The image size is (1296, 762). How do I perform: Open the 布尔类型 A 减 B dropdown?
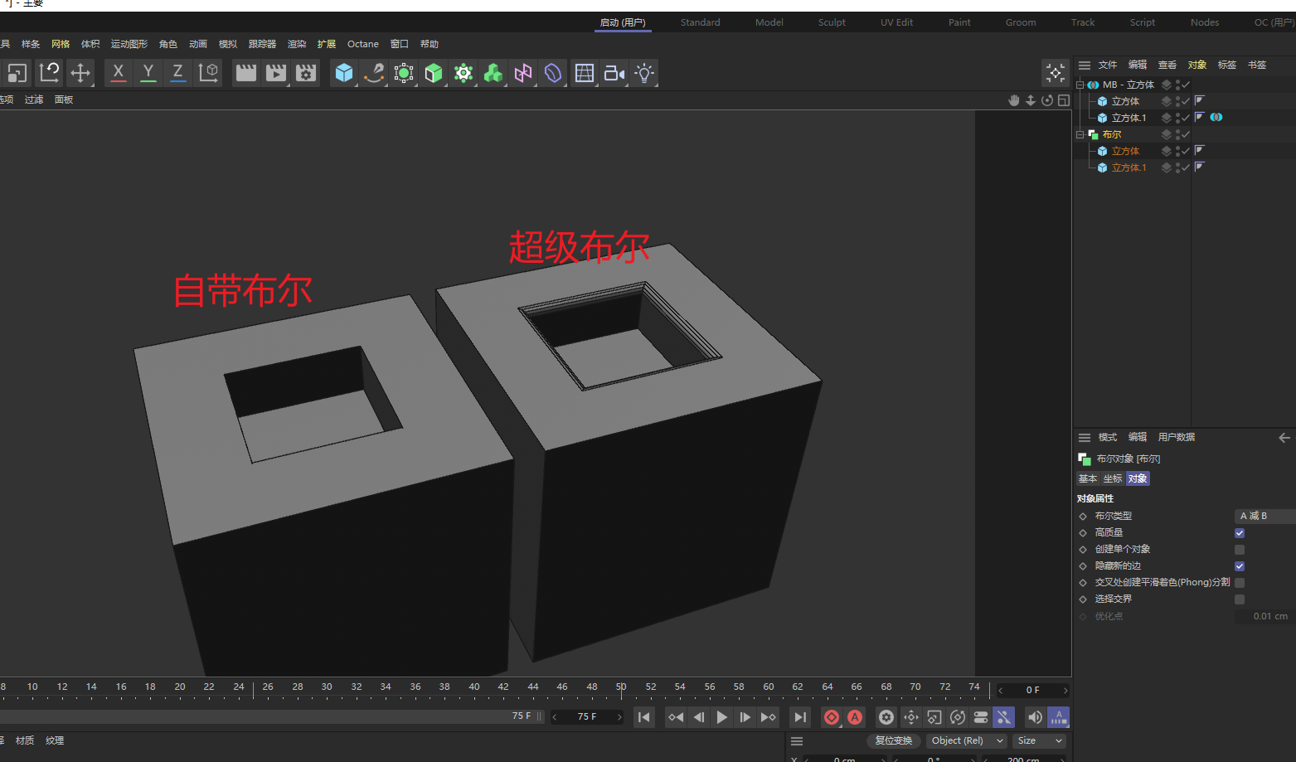(x=1262, y=515)
